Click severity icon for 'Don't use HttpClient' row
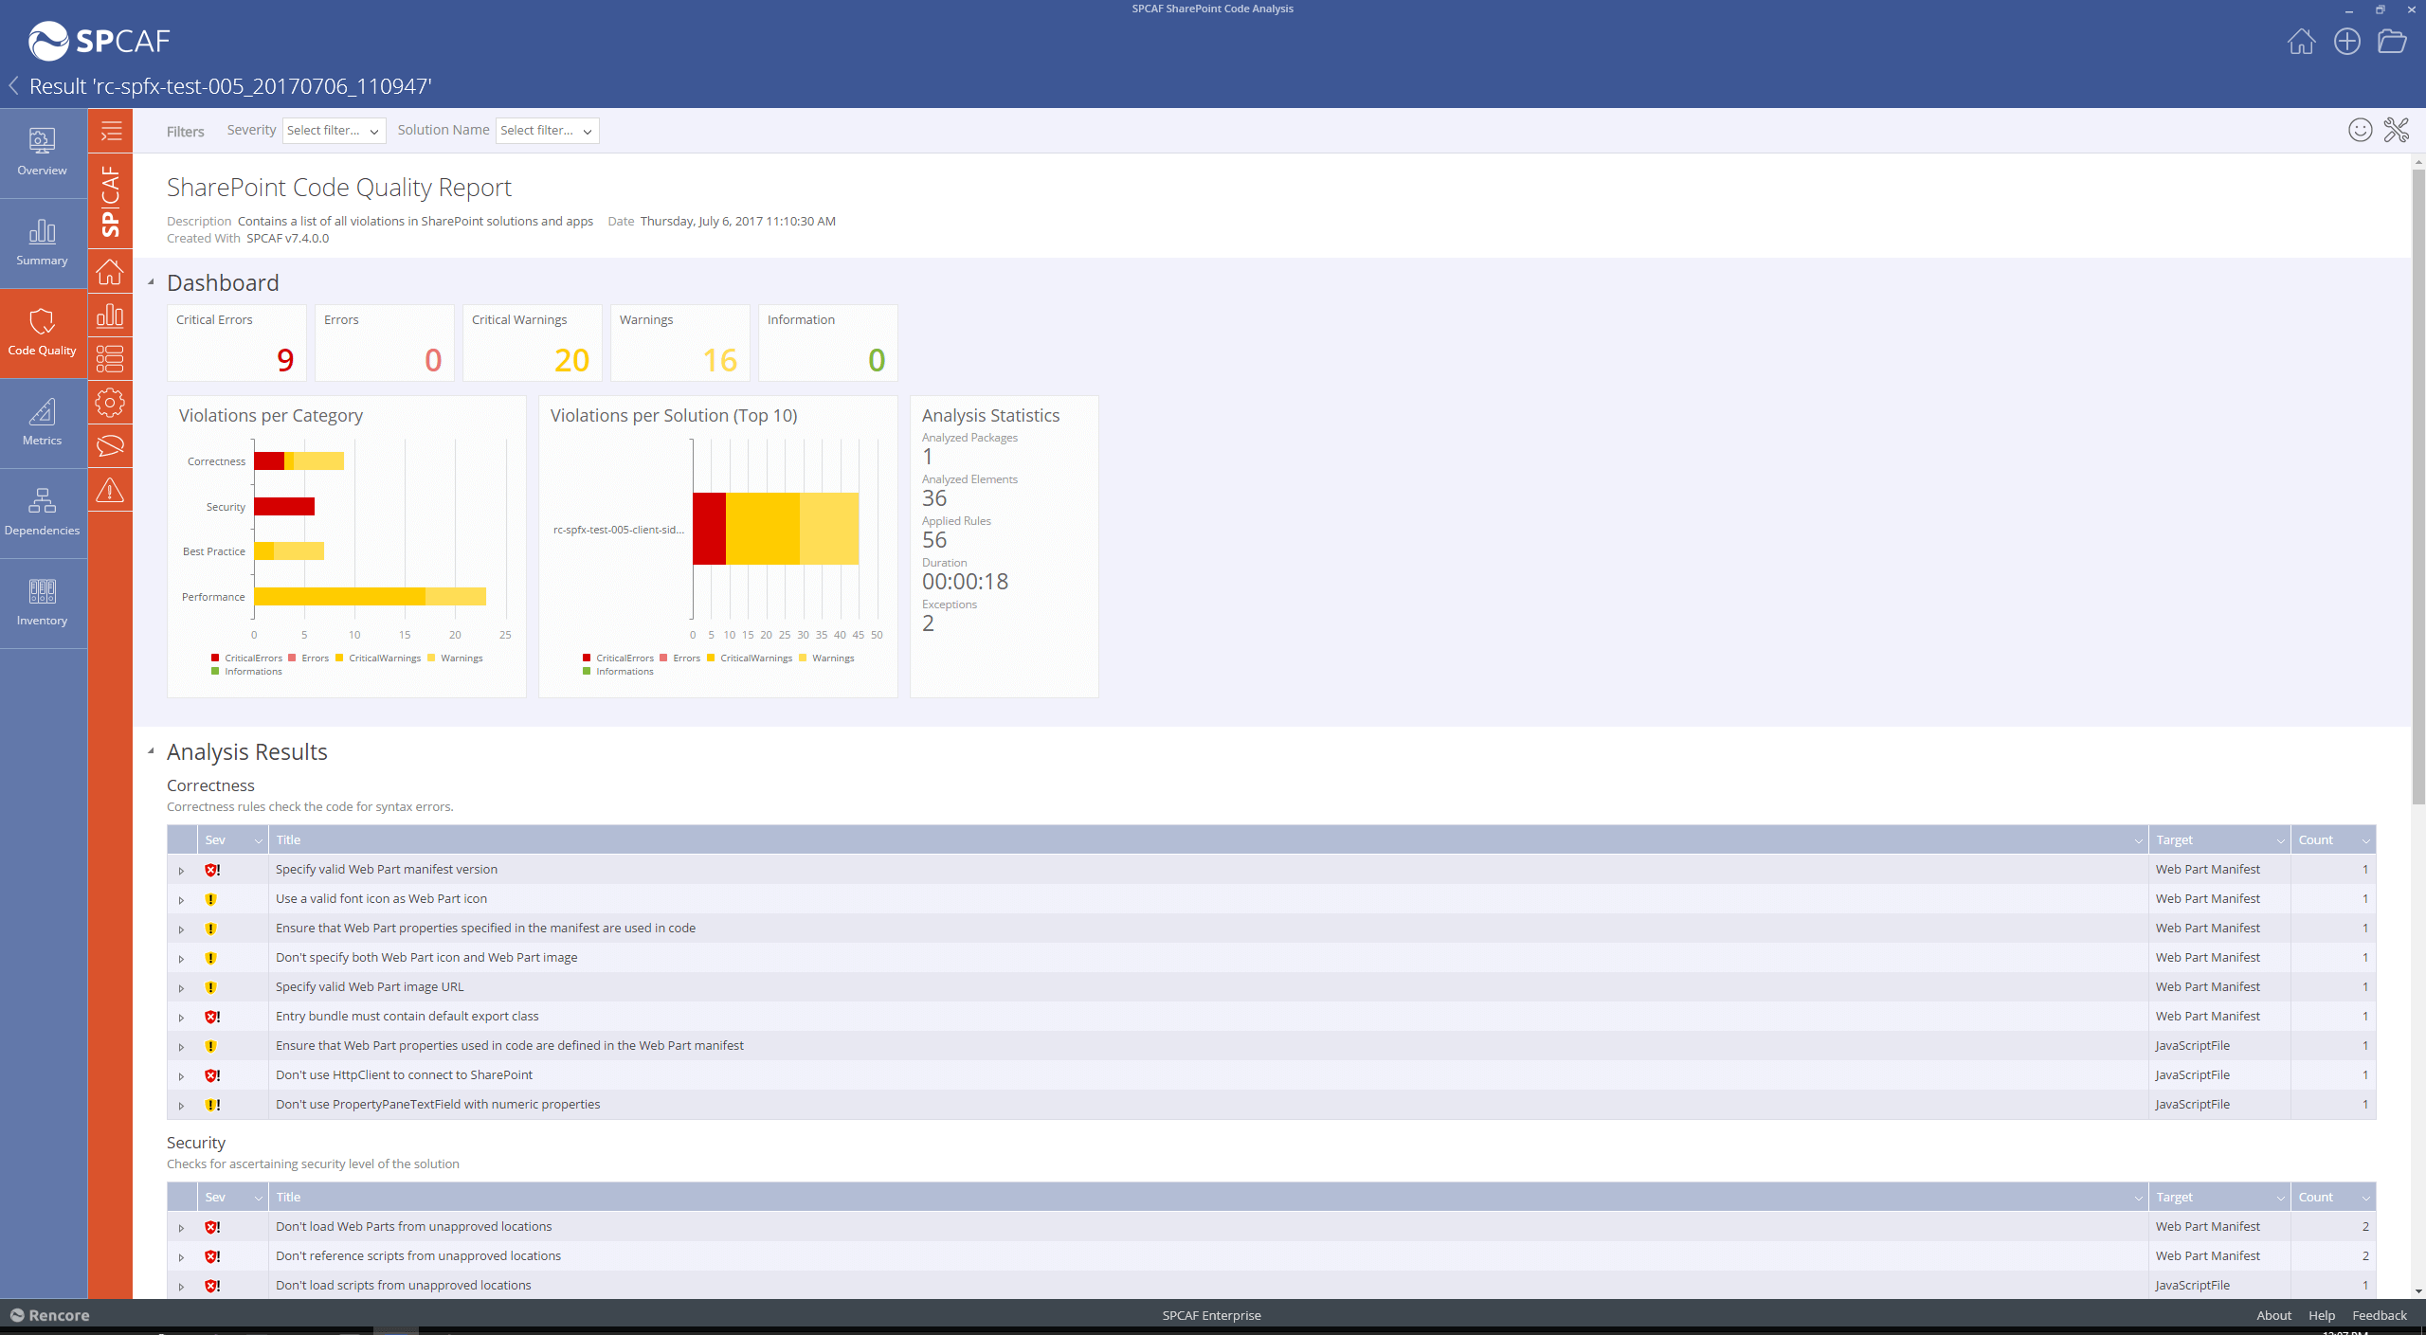The image size is (2426, 1335). click(212, 1075)
